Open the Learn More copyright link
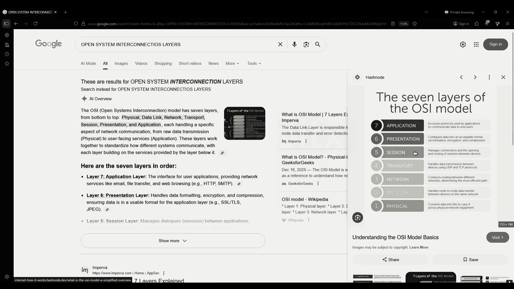Viewport: 514px width, 289px height. tap(419, 247)
